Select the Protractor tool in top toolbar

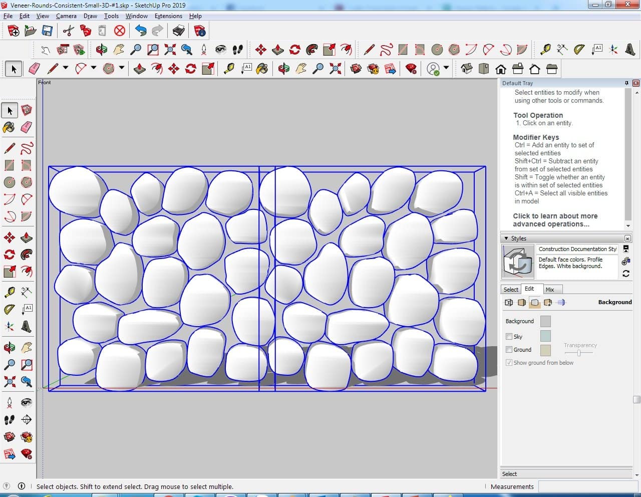pyautogui.click(x=579, y=49)
